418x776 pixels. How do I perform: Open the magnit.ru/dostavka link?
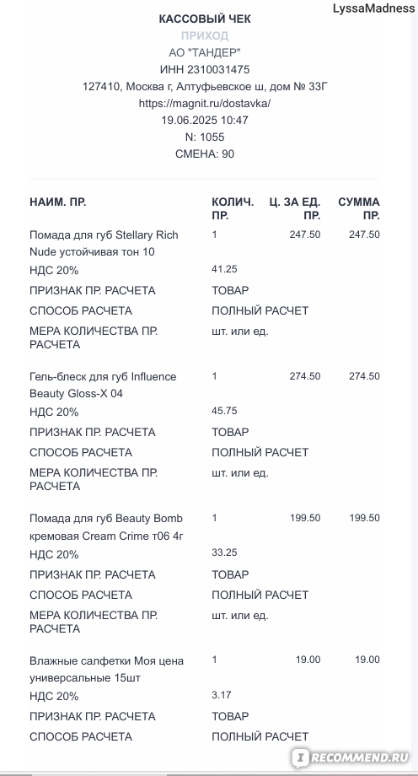click(x=205, y=104)
